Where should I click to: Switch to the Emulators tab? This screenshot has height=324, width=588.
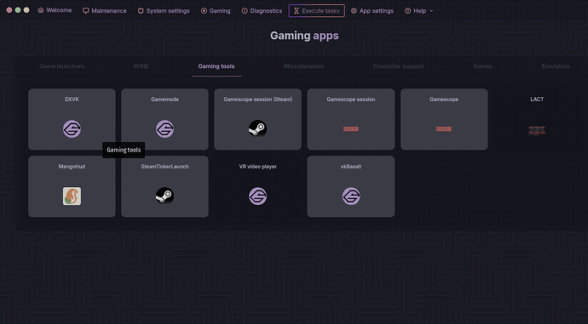pyautogui.click(x=556, y=66)
